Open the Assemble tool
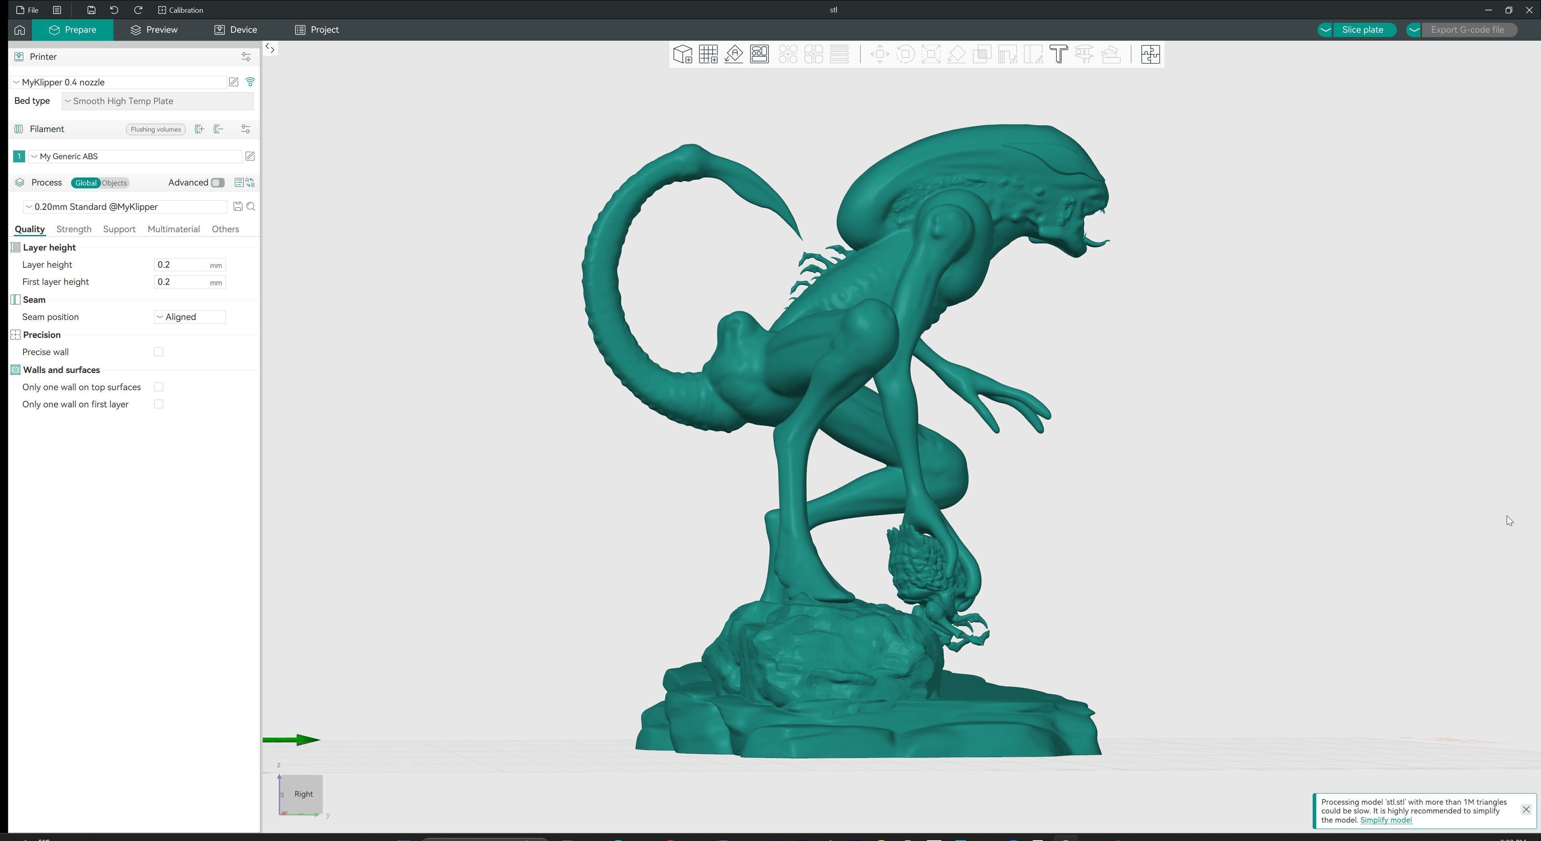This screenshot has width=1541, height=841. coord(1111,54)
